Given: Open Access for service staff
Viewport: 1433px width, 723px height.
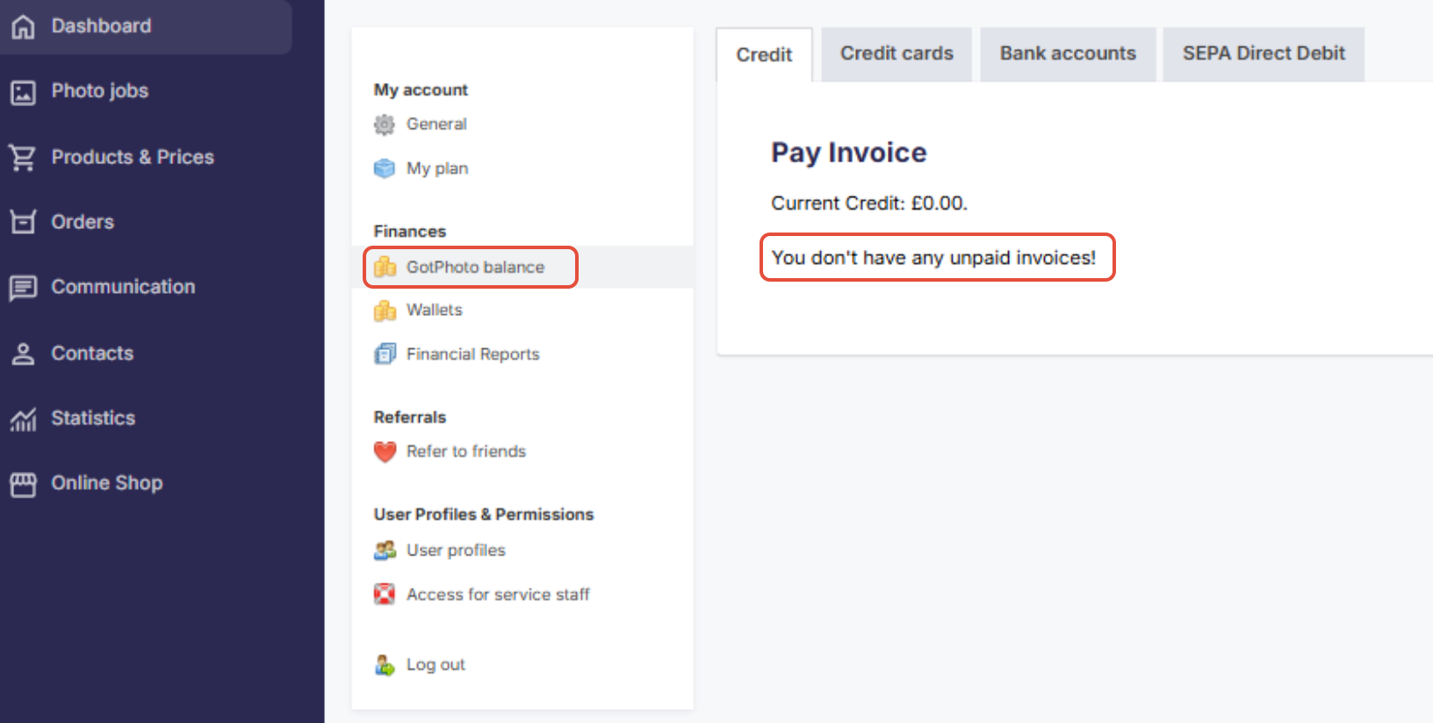Looking at the screenshot, I should point(498,594).
